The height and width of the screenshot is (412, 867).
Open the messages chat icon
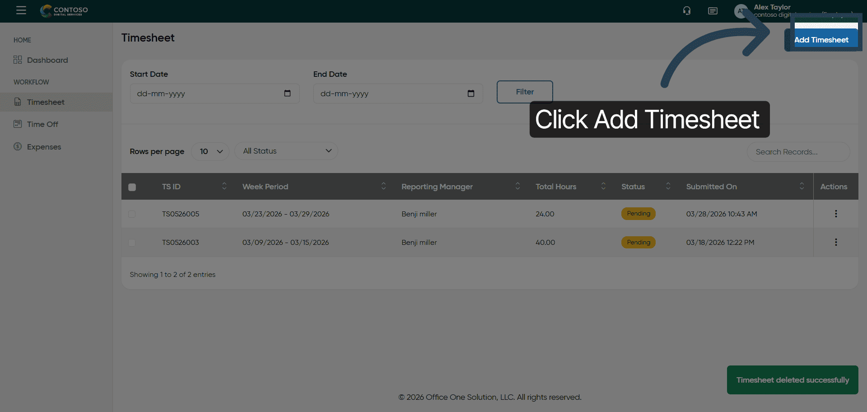pos(713,11)
